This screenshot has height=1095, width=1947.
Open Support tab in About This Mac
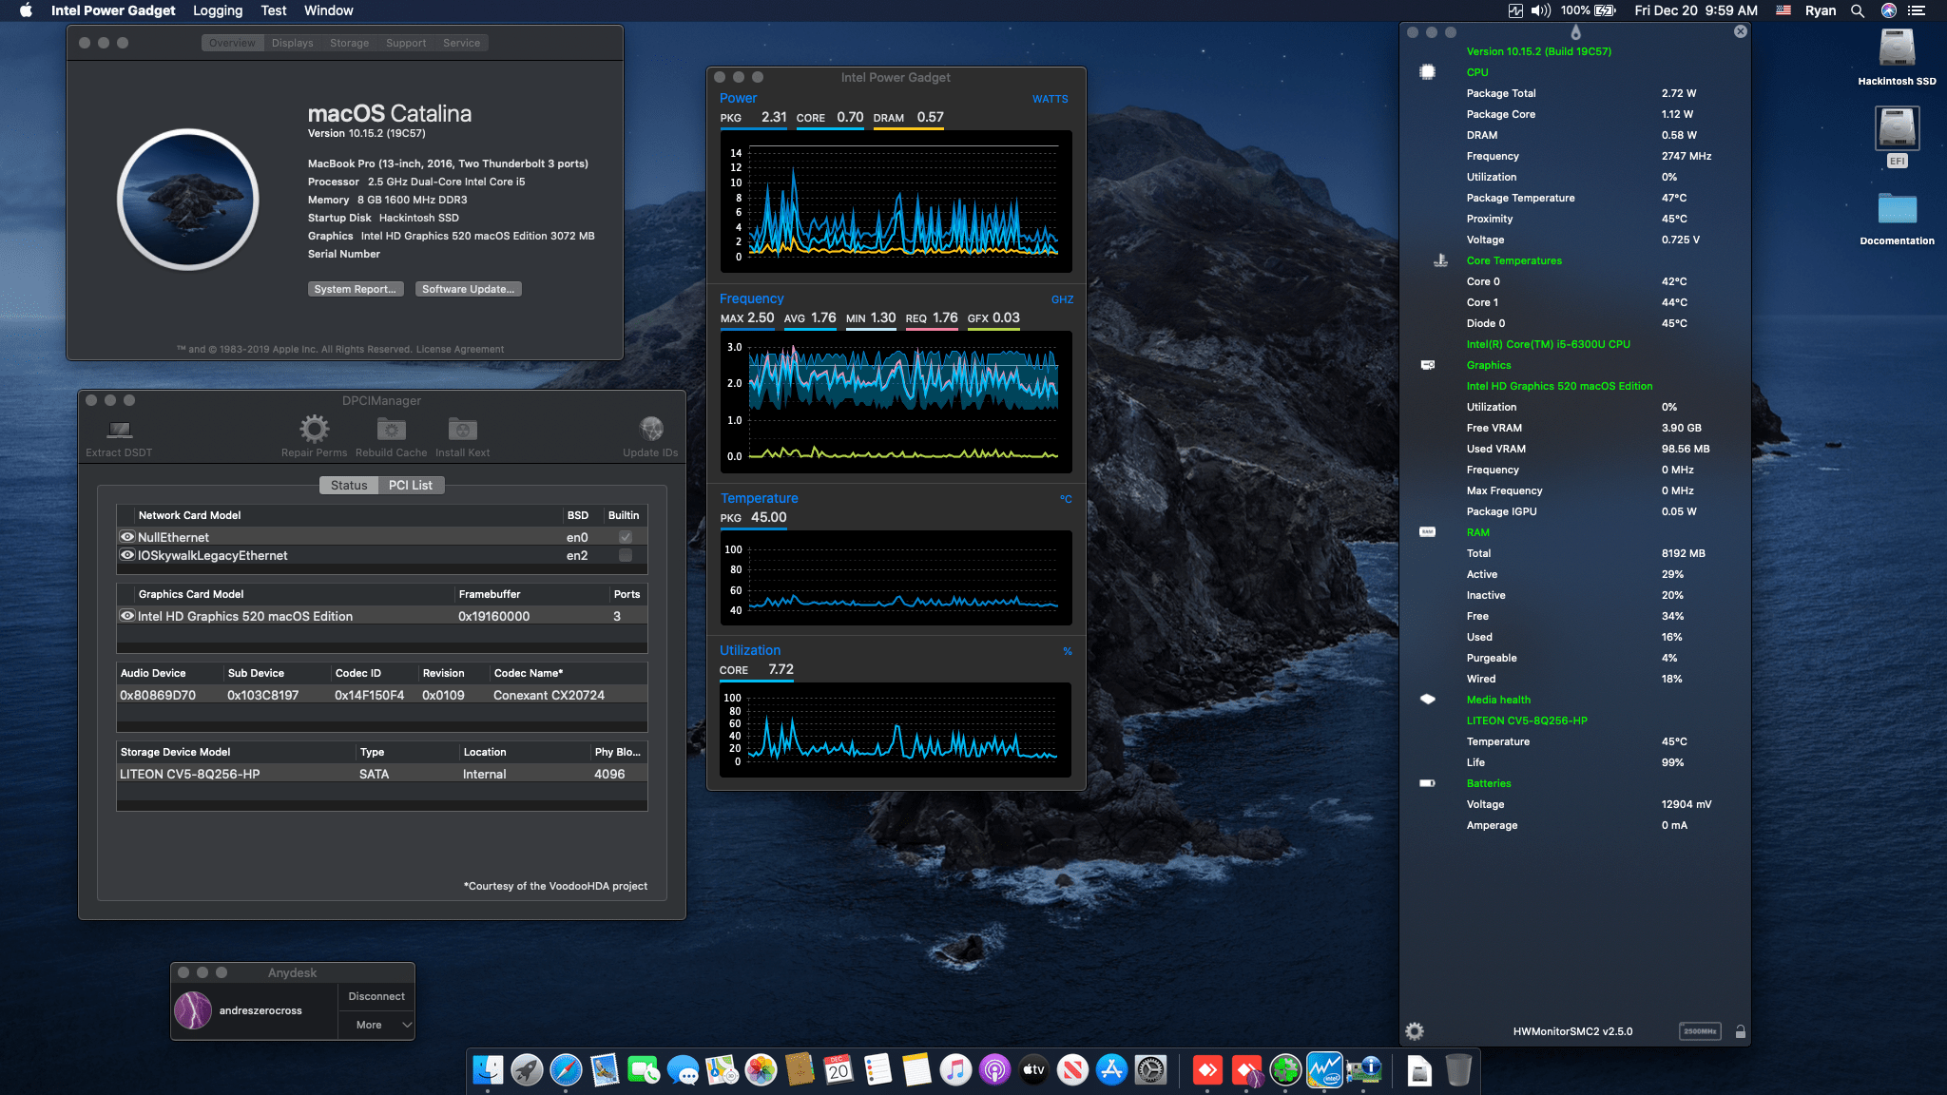[406, 43]
